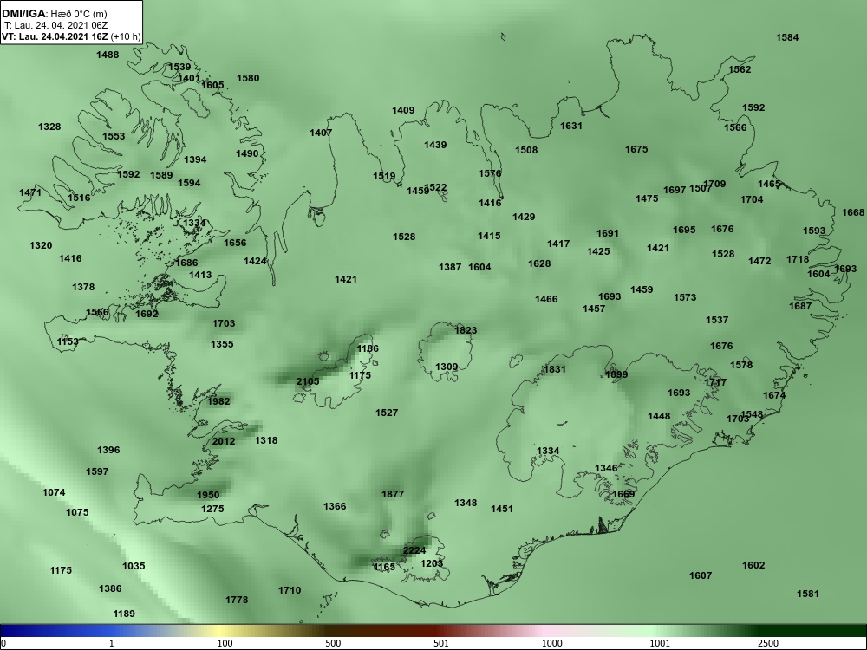Screen dimensions: 867x650
Task: Click the 1203 label
Action: (x=433, y=563)
